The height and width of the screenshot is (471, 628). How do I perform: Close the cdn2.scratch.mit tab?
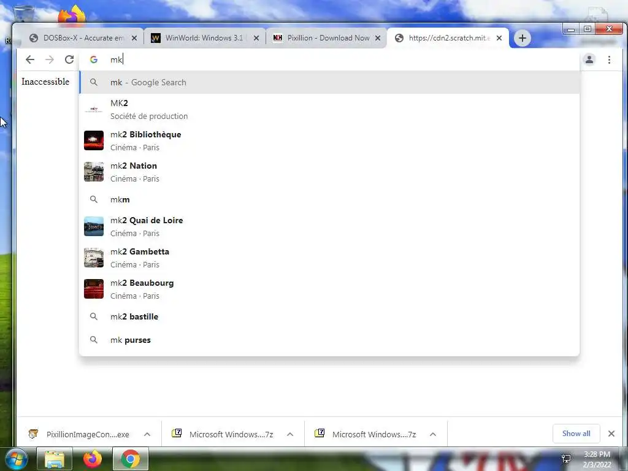[x=499, y=38]
